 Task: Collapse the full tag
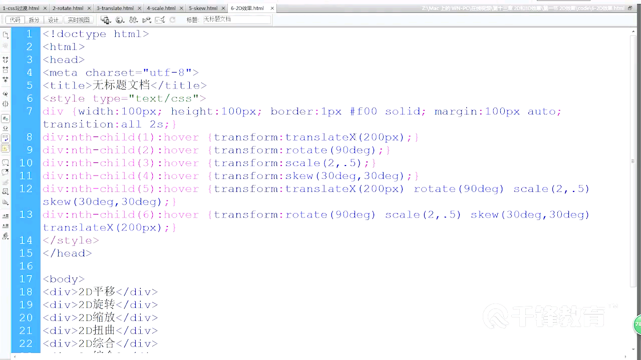coord(6,59)
